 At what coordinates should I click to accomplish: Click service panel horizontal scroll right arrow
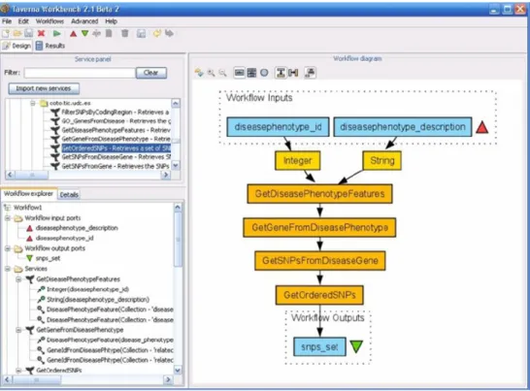pos(166,175)
